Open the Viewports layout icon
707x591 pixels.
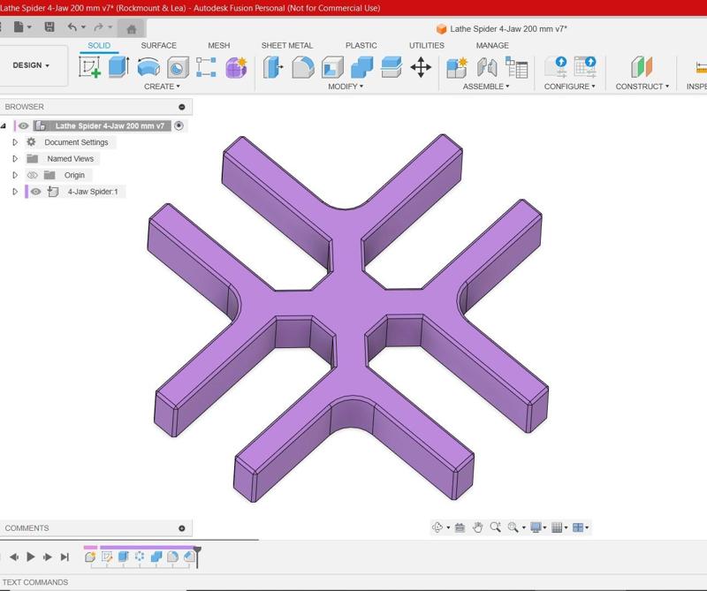[x=578, y=527]
